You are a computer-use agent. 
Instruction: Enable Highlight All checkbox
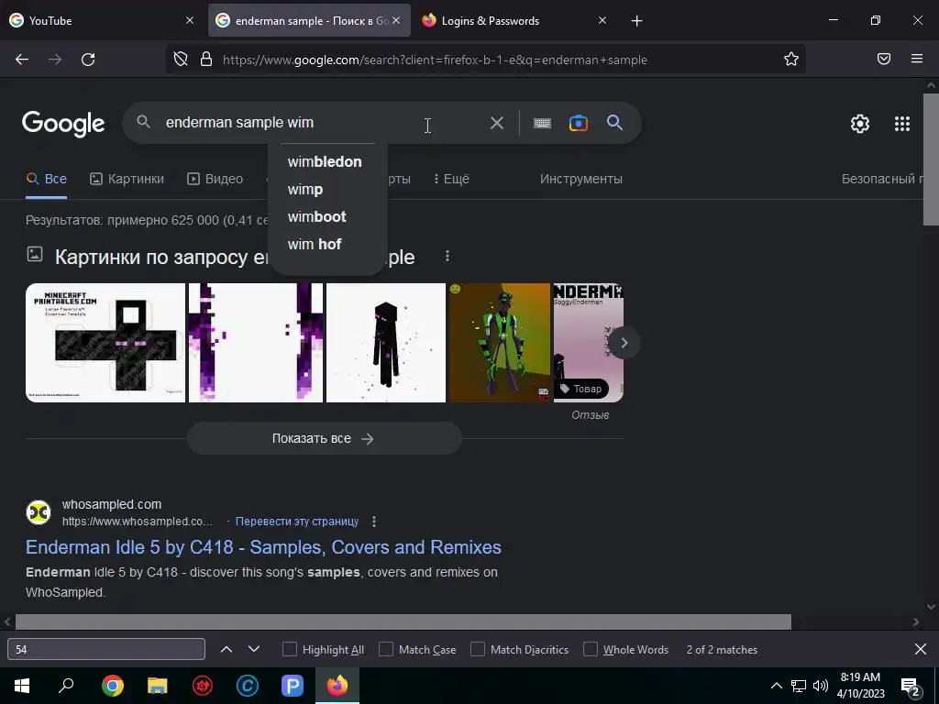click(x=289, y=650)
